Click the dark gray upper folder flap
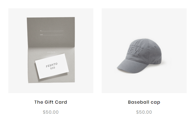This screenshot has height=122, width=195. (51, 32)
